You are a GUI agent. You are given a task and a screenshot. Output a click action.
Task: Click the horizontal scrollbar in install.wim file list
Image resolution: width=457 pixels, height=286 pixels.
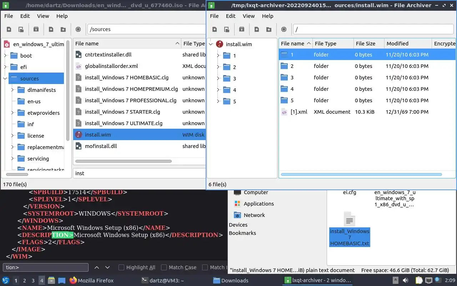361,174
